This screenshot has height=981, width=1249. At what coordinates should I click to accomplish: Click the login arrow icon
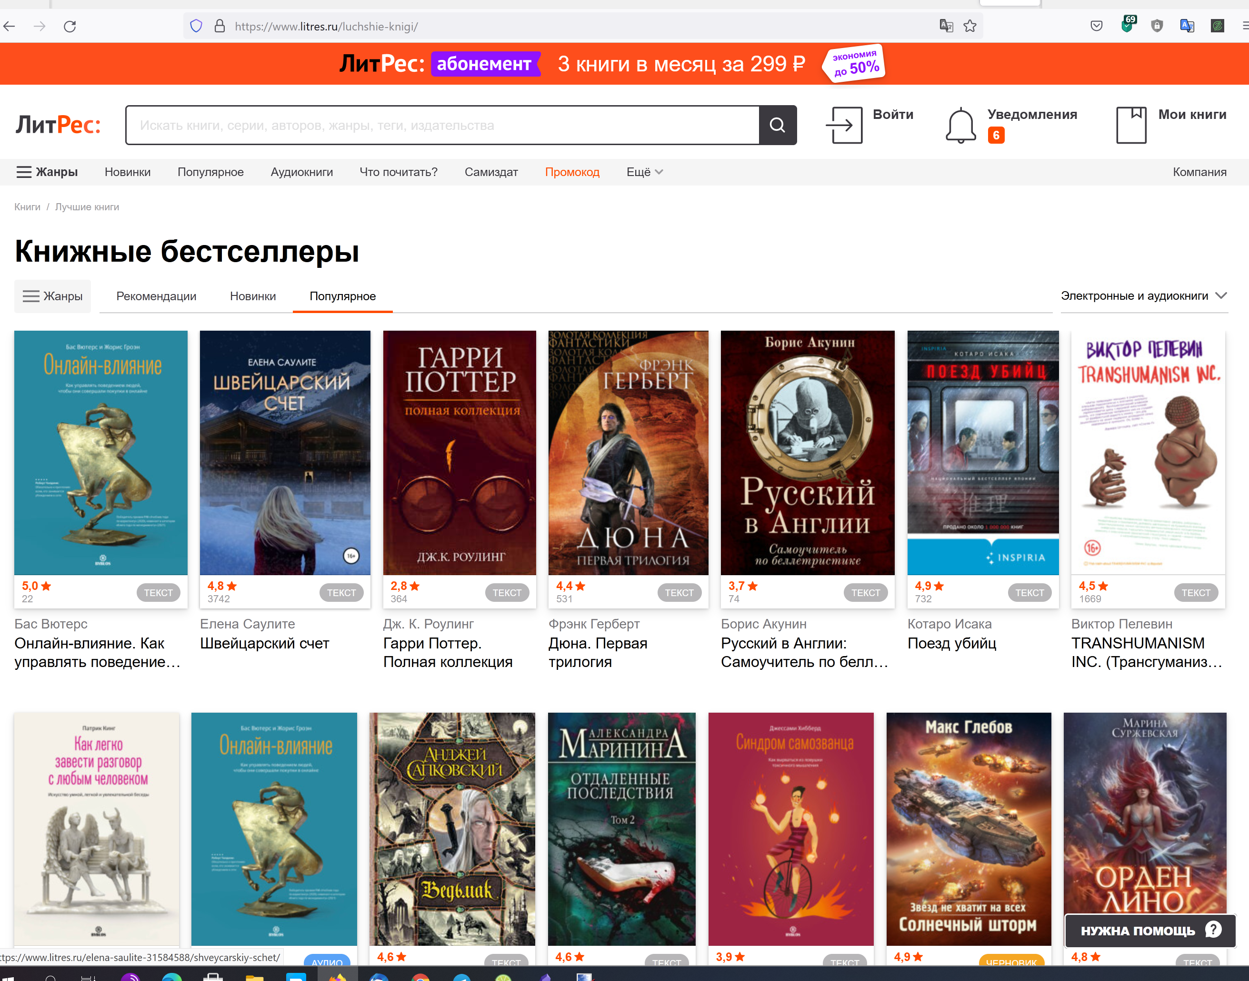pyautogui.click(x=843, y=125)
